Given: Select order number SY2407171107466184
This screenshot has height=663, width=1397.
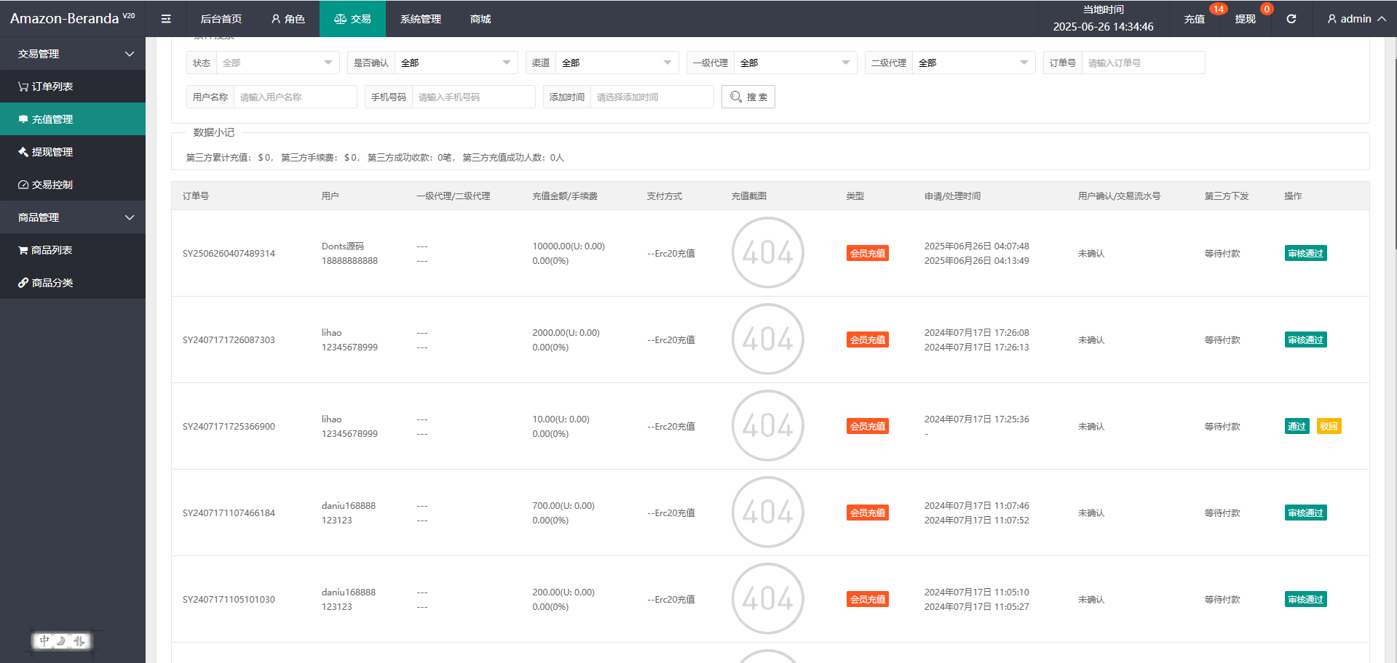Looking at the screenshot, I should (x=229, y=513).
